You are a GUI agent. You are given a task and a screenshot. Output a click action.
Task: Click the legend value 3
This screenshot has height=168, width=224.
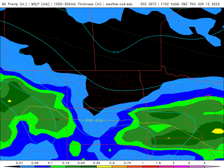(189, 163)
